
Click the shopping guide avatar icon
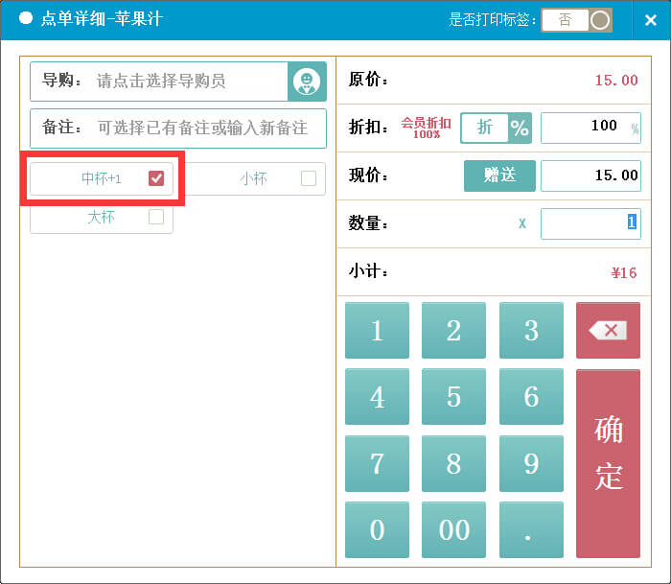click(307, 82)
